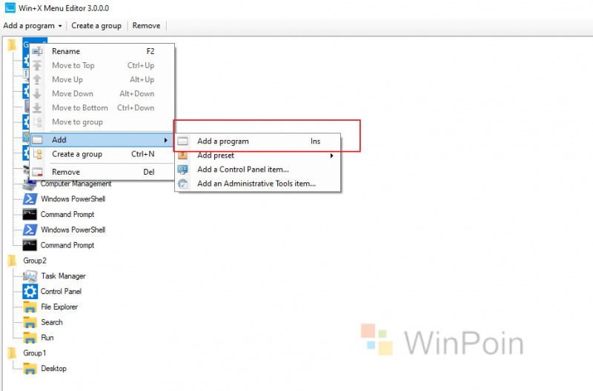Viewport: 593px width, 391px height.
Task: Select the second Windows PowerShell entry
Action: tap(73, 230)
